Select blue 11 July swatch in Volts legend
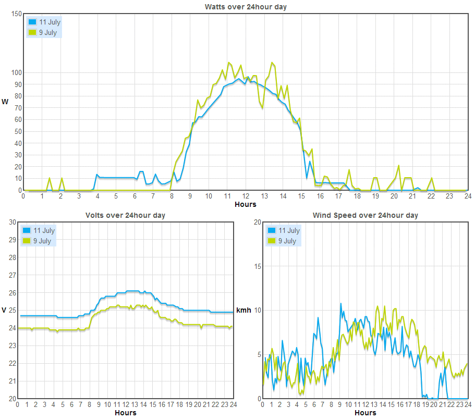The height and width of the screenshot is (420, 475). (x=27, y=231)
